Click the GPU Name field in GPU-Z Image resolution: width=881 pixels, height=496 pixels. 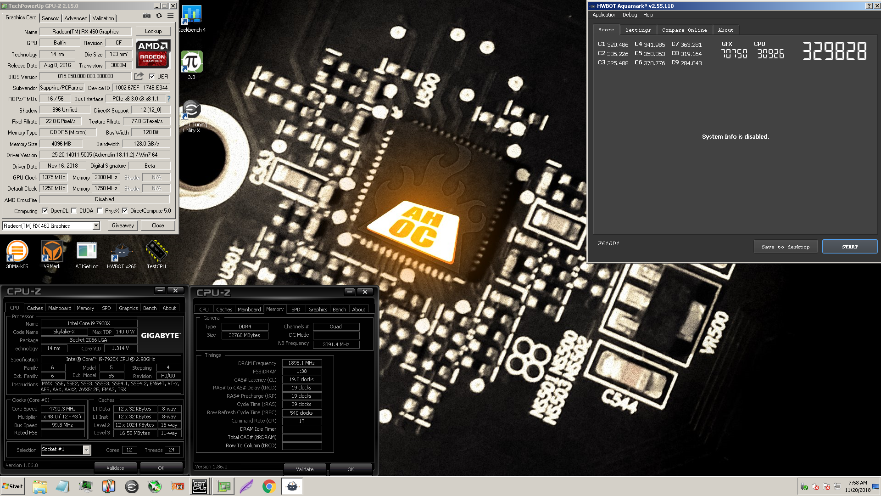tap(85, 32)
